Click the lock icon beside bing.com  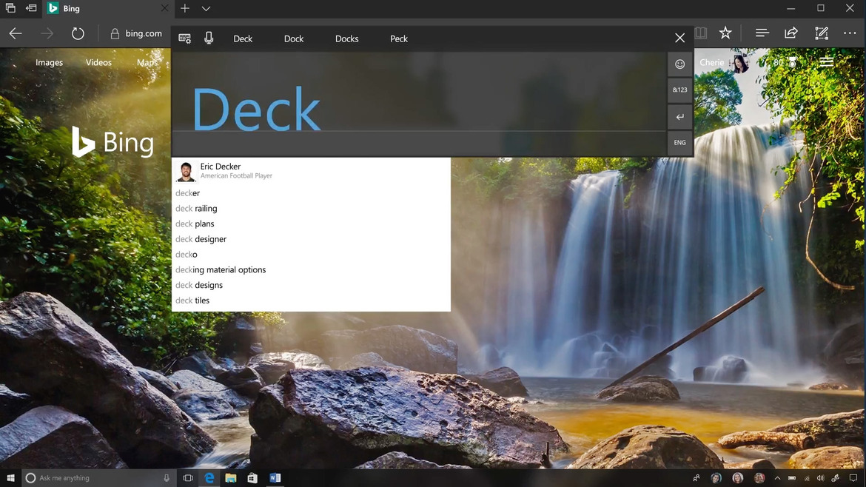click(115, 34)
